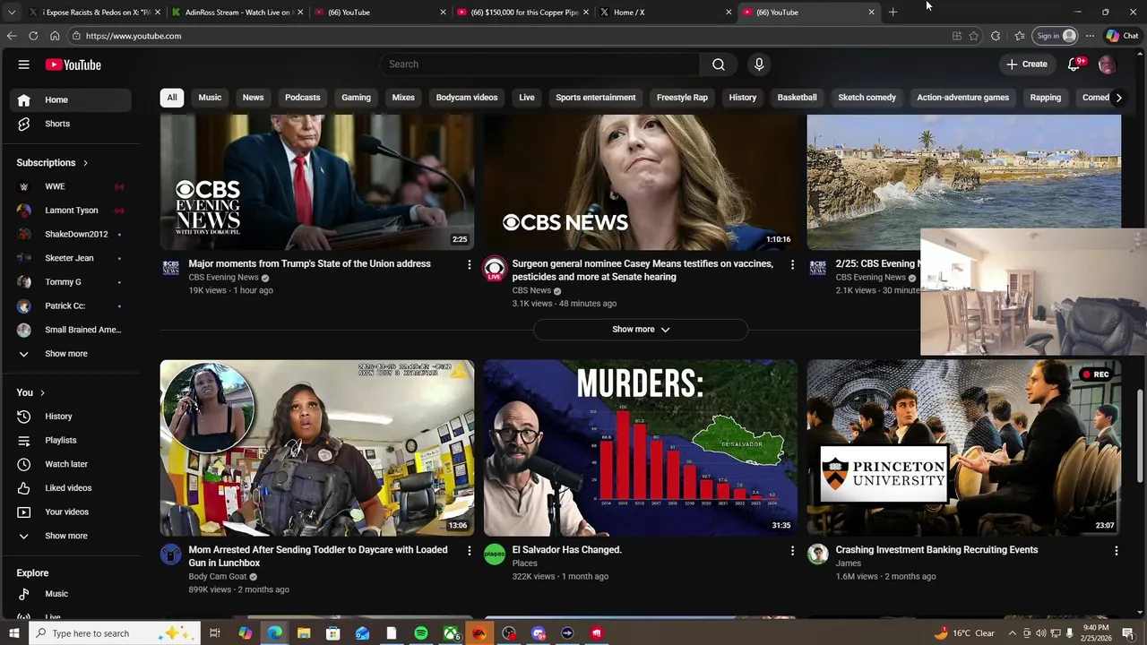Open the account avatar menu
1147x645 pixels.
click(x=1107, y=64)
